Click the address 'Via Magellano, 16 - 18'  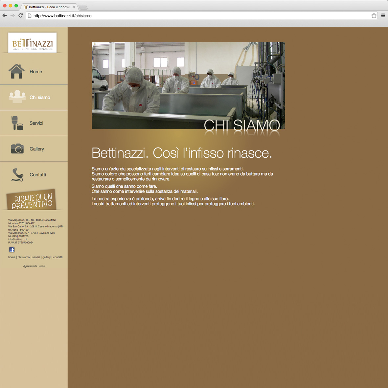point(32,220)
